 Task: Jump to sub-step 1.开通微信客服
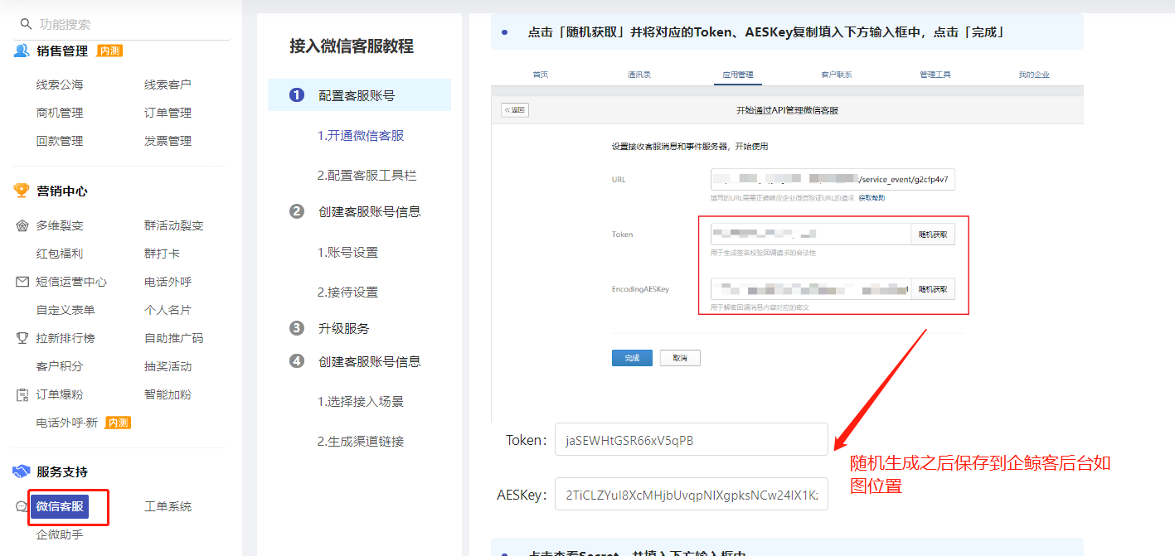361,136
